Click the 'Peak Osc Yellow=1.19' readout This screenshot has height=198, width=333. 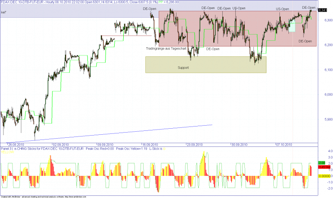pyautogui.click(x=131, y=149)
